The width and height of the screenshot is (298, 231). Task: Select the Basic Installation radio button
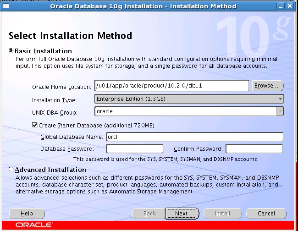point(11,50)
